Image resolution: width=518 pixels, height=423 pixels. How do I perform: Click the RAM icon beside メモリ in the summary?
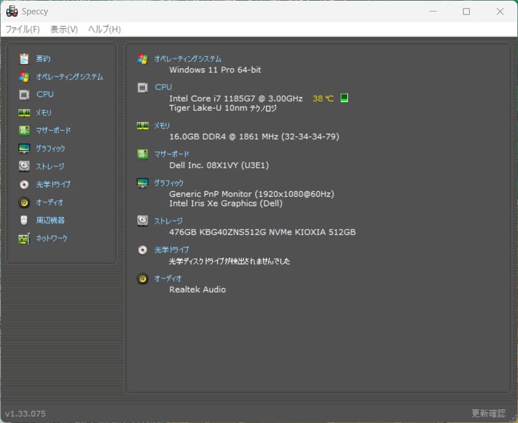point(142,126)
